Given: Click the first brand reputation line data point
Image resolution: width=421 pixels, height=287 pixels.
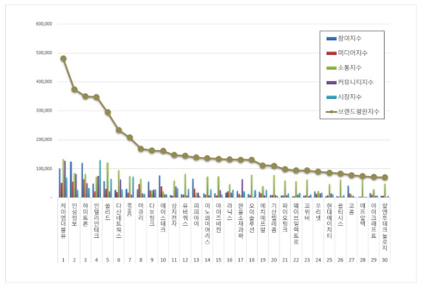Looking at the screenshot, I should click(63, 58).
